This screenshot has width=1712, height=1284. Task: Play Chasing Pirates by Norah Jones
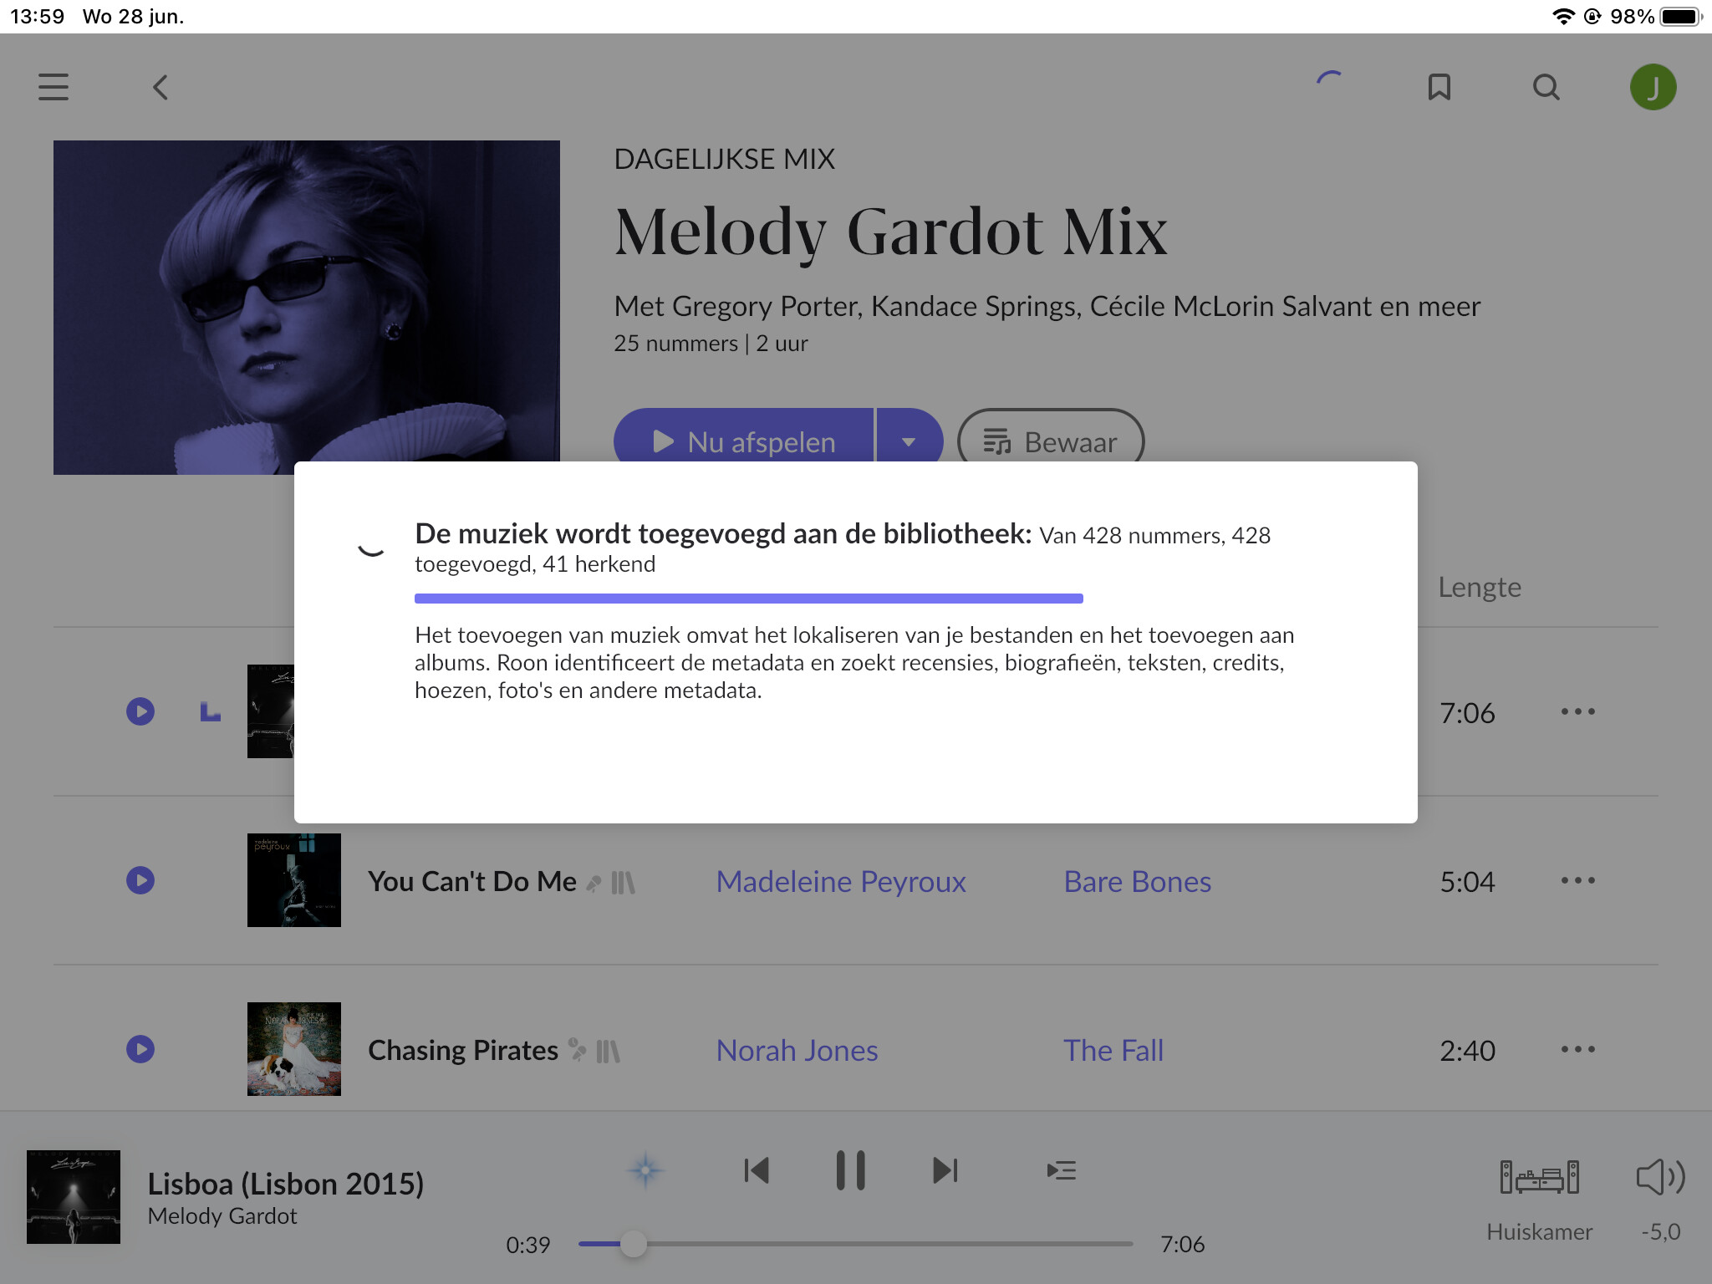(x=140, y=1048)
